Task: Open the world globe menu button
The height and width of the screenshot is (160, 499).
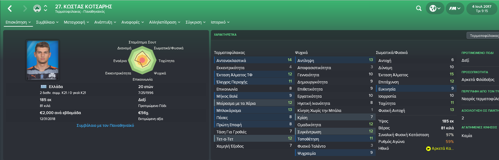Action: tap(435, 8)
